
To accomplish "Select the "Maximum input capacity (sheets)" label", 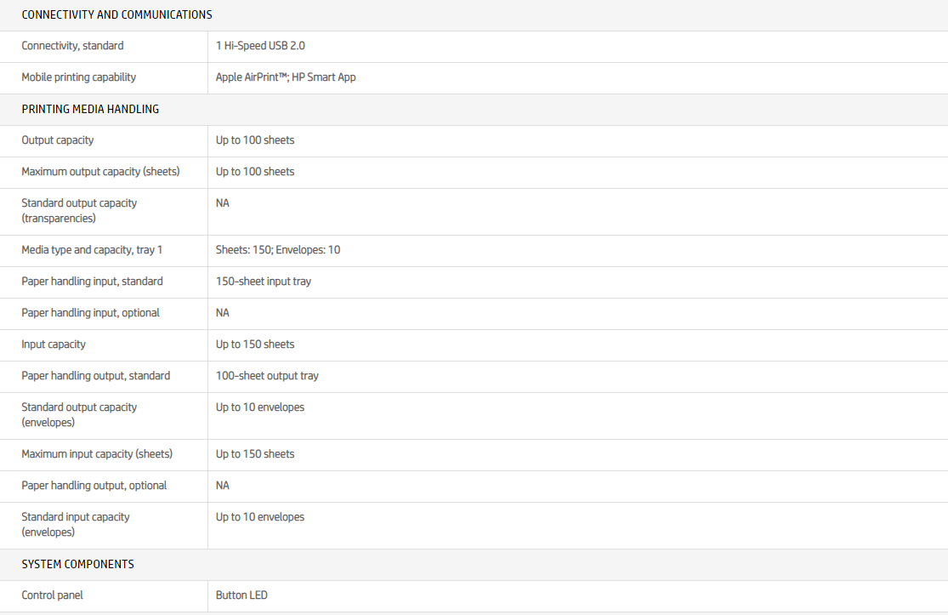I will [97, 454].
